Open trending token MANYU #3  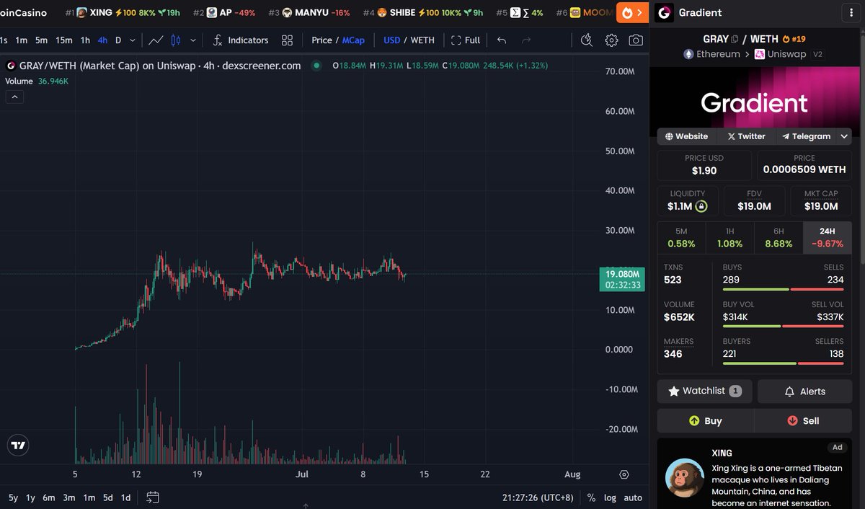309,13
